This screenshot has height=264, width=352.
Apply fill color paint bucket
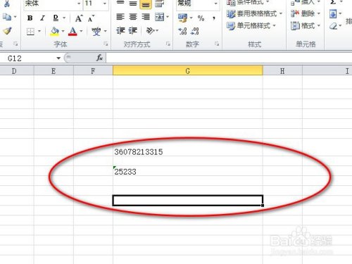pos(54,31)
